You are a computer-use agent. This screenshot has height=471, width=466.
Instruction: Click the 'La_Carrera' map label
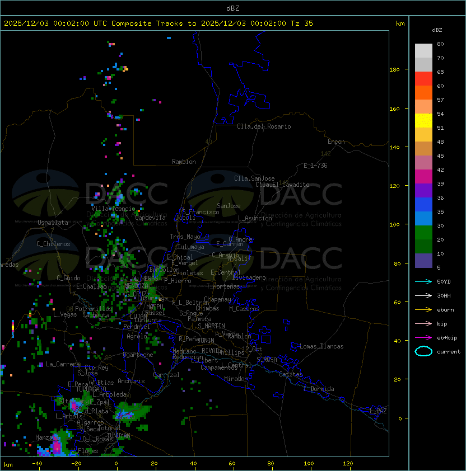click(x=63, y=364)
